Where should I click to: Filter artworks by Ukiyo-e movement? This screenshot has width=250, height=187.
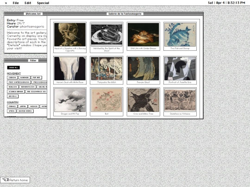(13, 96)
